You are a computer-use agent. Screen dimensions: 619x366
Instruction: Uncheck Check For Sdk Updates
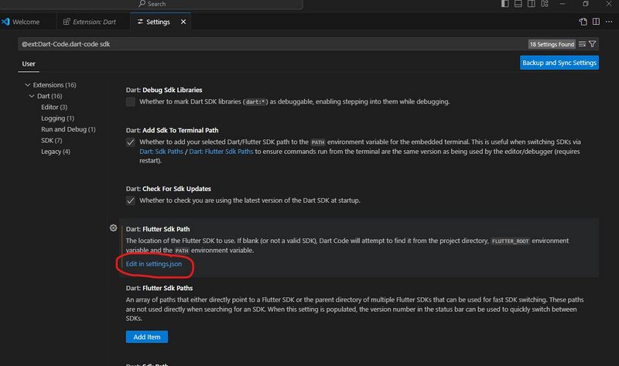(130, 200)
